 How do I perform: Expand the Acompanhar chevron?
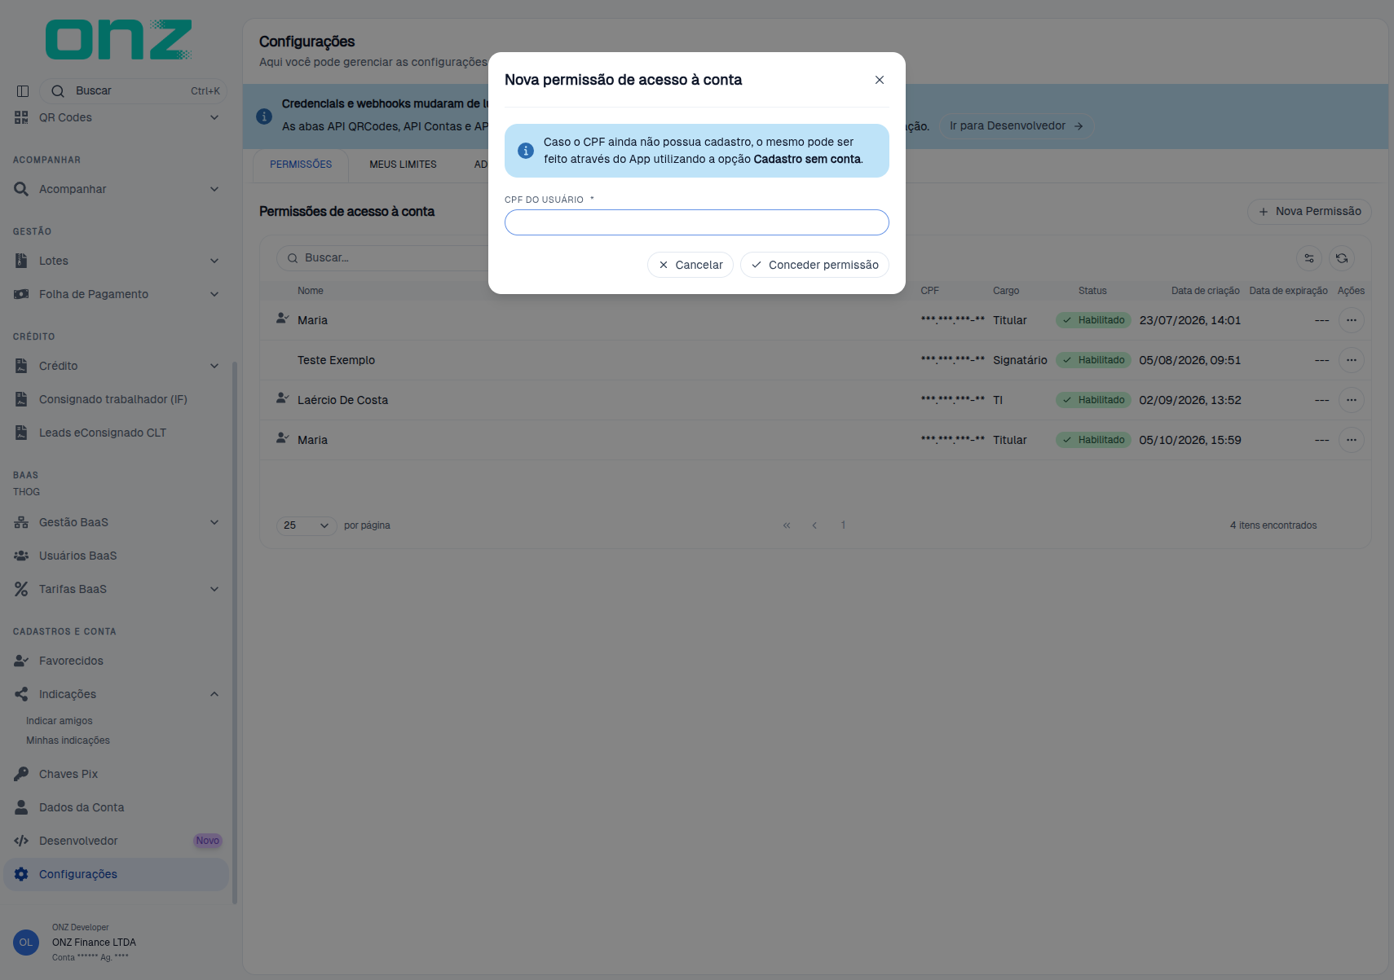[214, 189]
